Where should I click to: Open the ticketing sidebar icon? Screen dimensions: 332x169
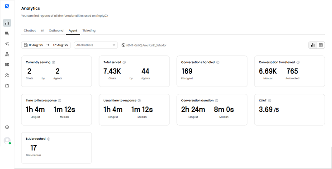coord(7,65)
